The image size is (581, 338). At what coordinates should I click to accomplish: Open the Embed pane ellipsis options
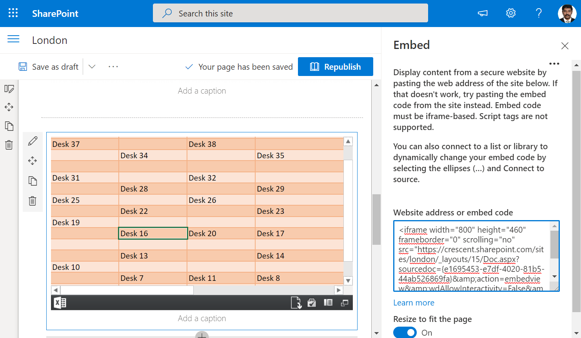pos(554,63)
